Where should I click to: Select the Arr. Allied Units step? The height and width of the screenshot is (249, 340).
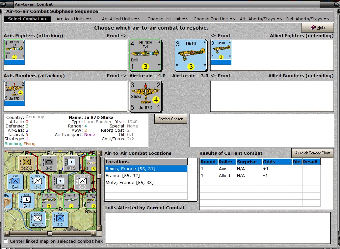(x=121, y=19)
